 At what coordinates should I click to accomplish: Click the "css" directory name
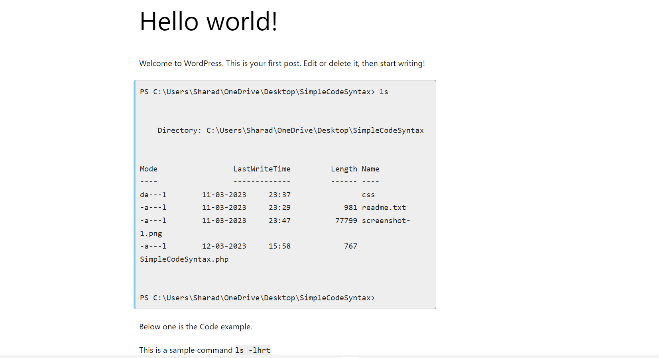point(368,195)
